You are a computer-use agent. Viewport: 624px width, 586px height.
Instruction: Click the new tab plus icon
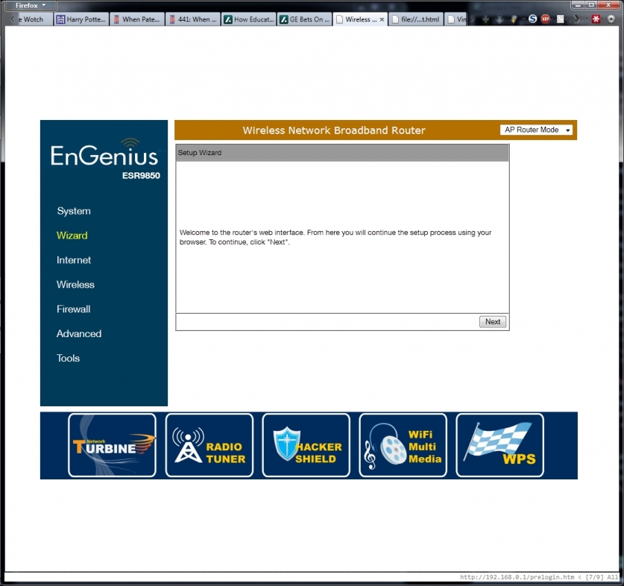click(485, 19)
